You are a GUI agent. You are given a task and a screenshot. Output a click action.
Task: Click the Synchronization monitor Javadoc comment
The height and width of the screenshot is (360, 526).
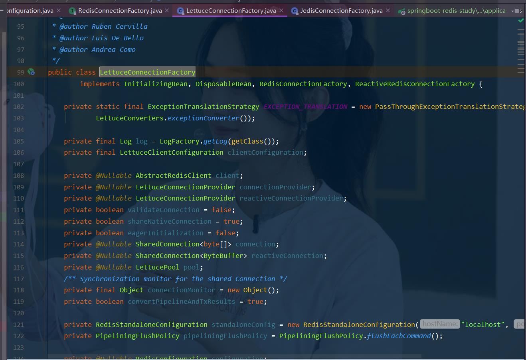click(176, 279)
